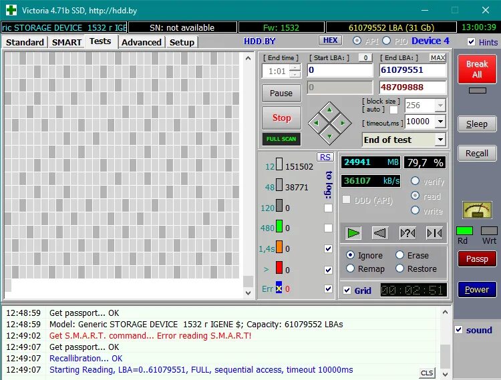Click the red Passp button
Screen dimensions: 501x380
tap(477, 258)
